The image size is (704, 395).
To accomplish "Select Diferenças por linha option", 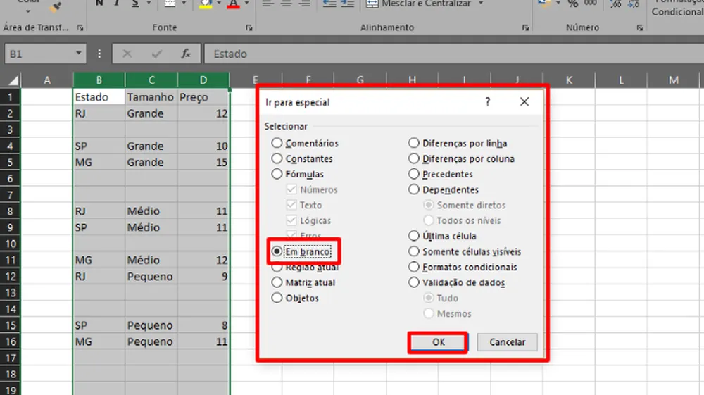I will point(458,143).
